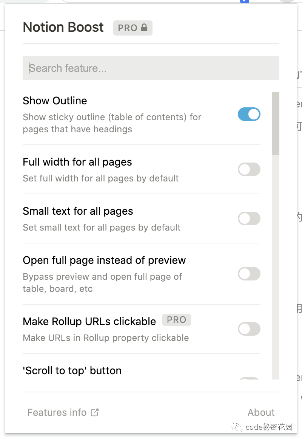
Task: Click the feature list scrollbar thumb
Action: (276, 123)
